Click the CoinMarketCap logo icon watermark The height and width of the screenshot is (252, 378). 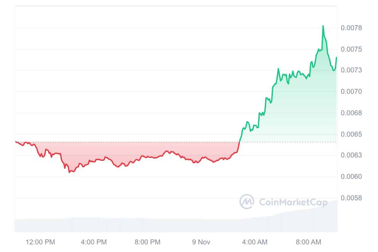pyautogui.click(x=247, y=202)
